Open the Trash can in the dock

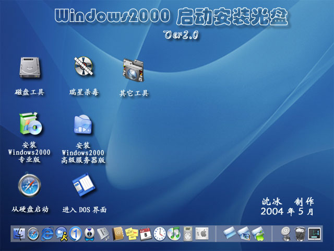click(300, 234)
